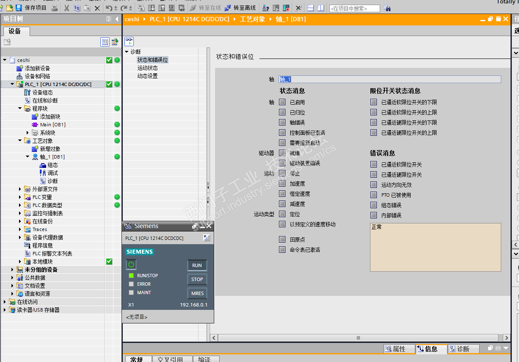Click 转至离线 to go offline
The image size is (519, 362).
pos(240,8)
